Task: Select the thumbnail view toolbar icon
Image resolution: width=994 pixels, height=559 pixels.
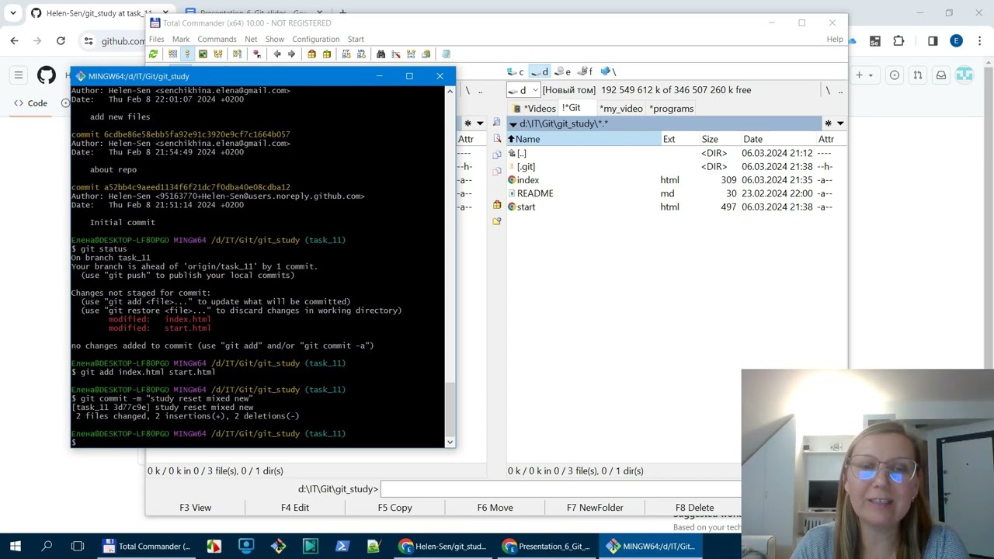Action: [203, 54]
